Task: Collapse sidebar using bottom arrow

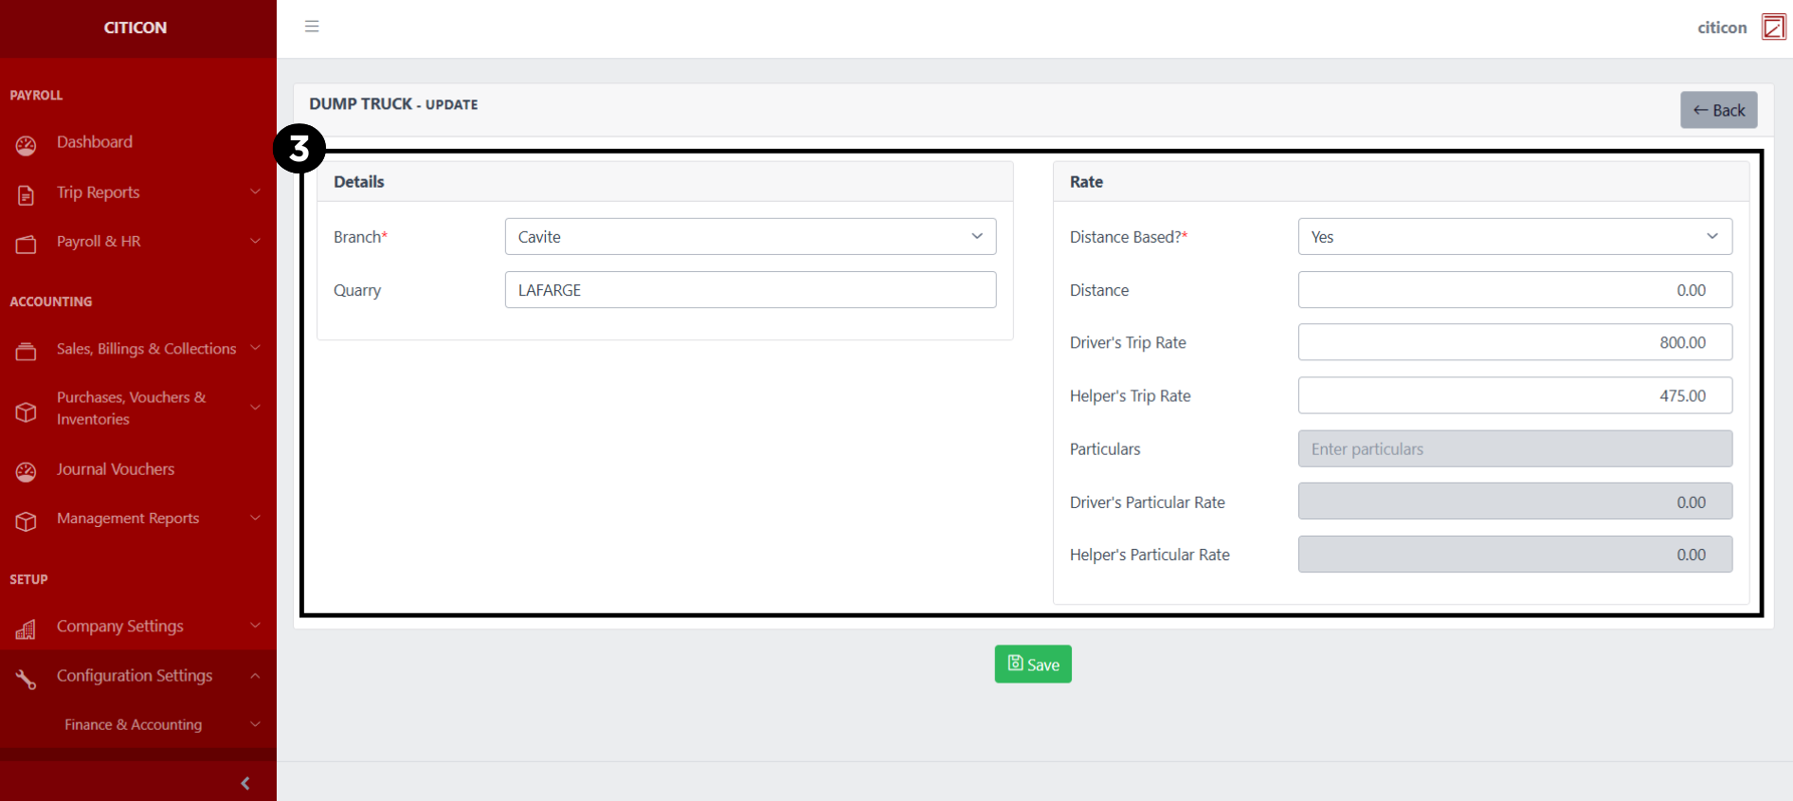Action: click(245, 783)
